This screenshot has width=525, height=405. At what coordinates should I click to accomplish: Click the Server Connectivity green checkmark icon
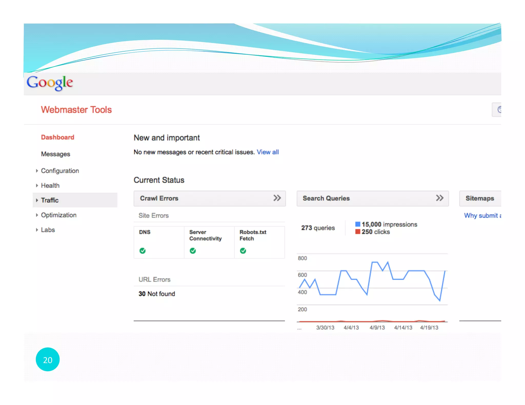[193, 251]
